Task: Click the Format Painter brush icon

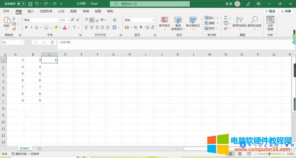Action: (14, 29)
